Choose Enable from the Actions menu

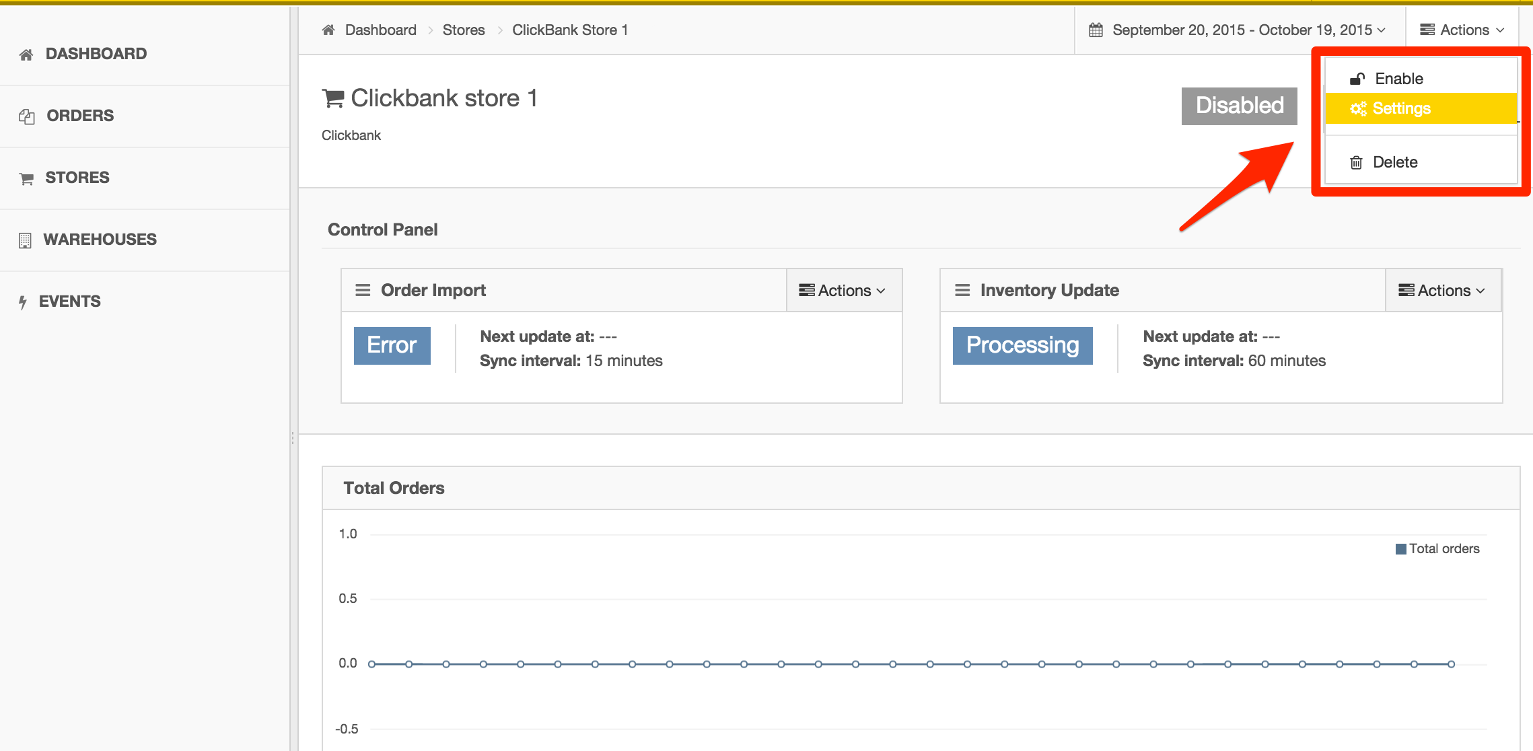pyautogui.click(x=1421, y=79)
